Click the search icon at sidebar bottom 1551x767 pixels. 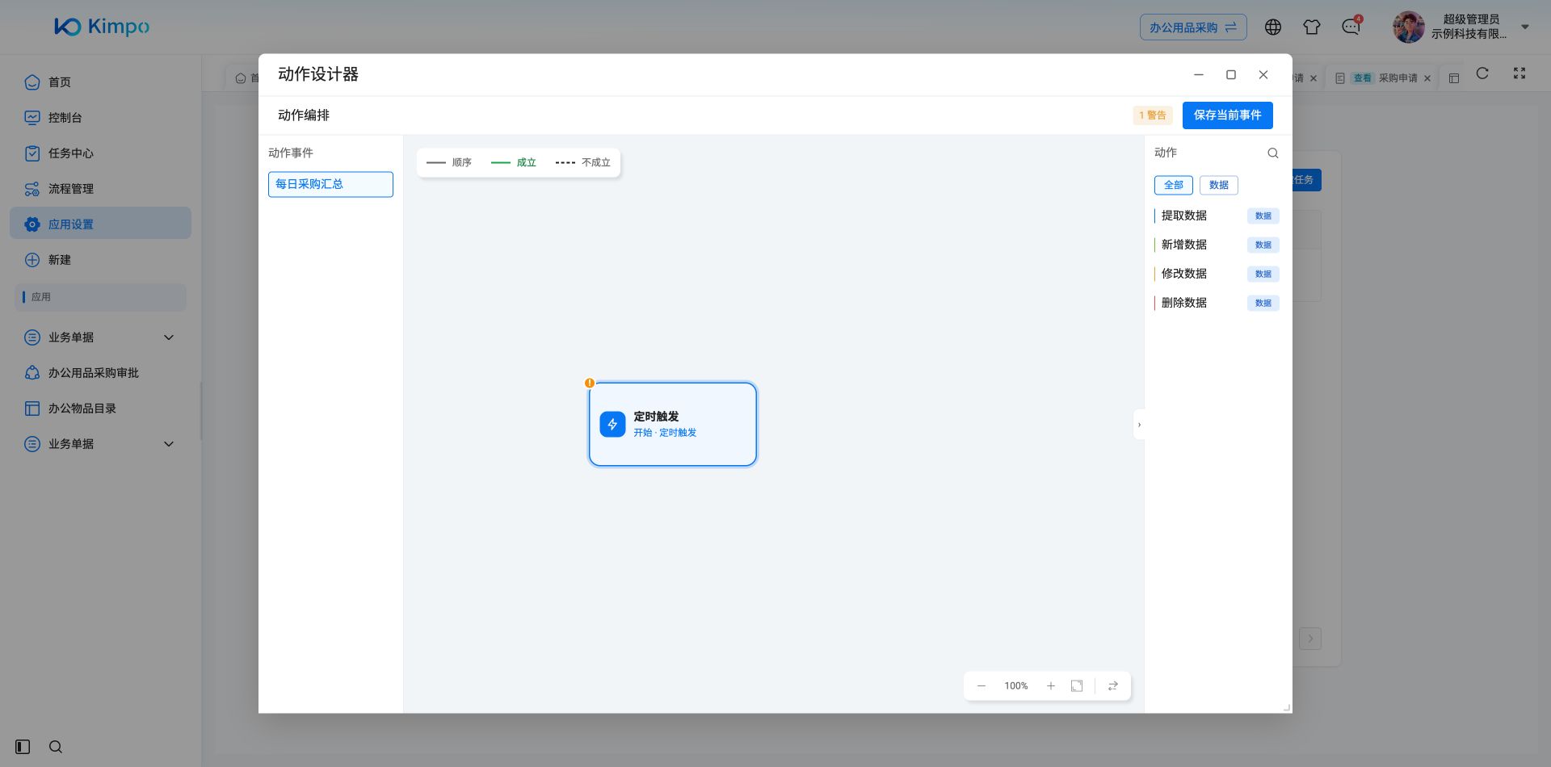coord(56,747)
